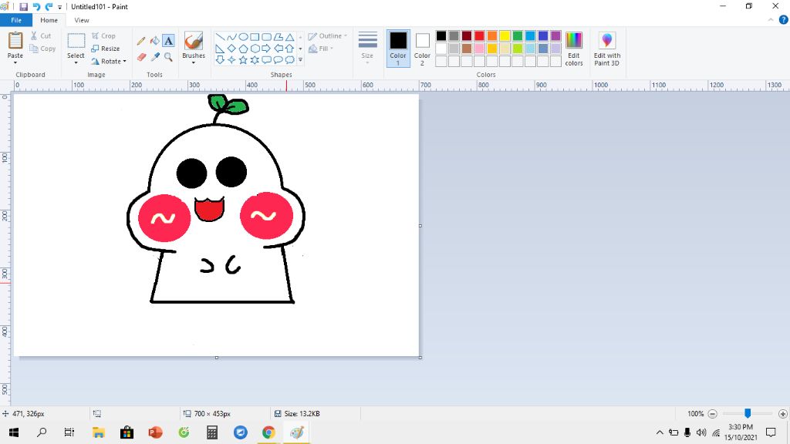Switch to the Color 2 background box
The image size is (790, 444).
[422, 48]
